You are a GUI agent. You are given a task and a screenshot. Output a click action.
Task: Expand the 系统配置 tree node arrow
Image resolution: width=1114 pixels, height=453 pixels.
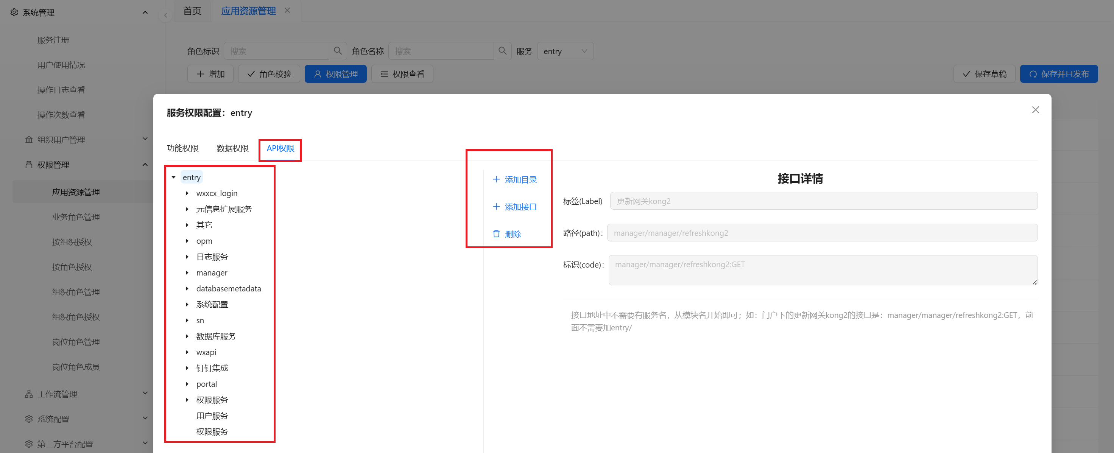(187, 304)
